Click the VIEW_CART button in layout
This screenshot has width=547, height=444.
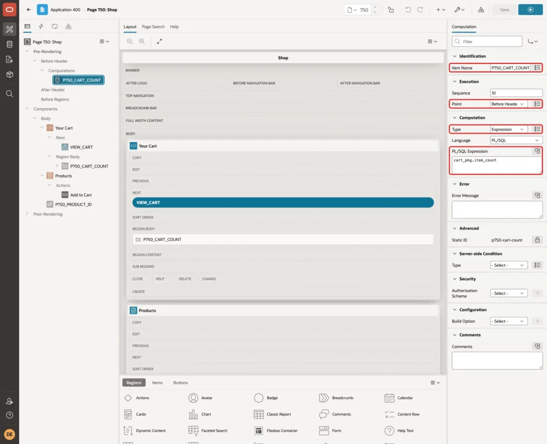283,202
